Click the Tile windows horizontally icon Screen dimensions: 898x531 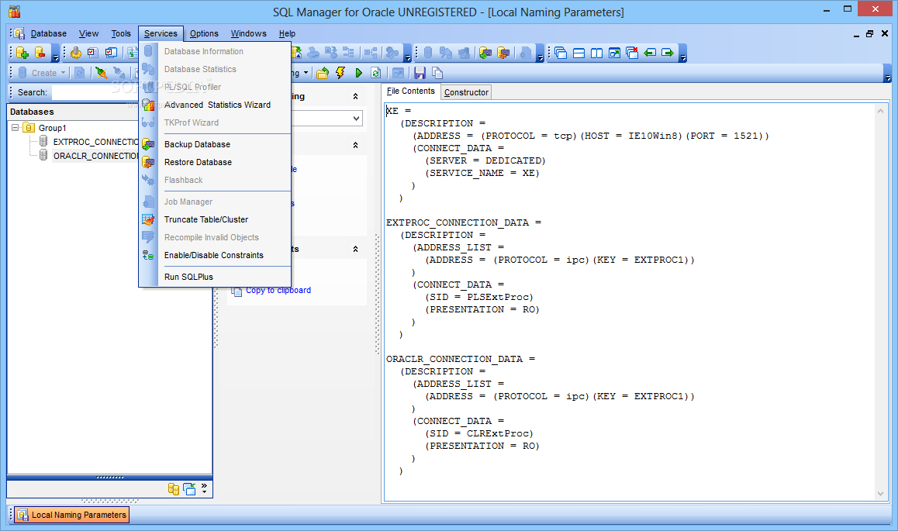(x=579, y=53)
